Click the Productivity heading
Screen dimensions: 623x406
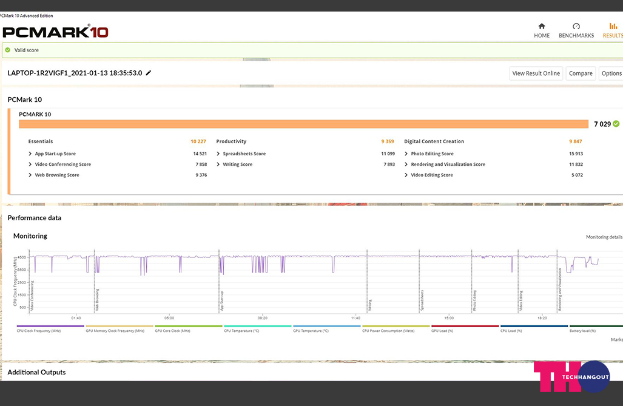(x=231, y=141)
